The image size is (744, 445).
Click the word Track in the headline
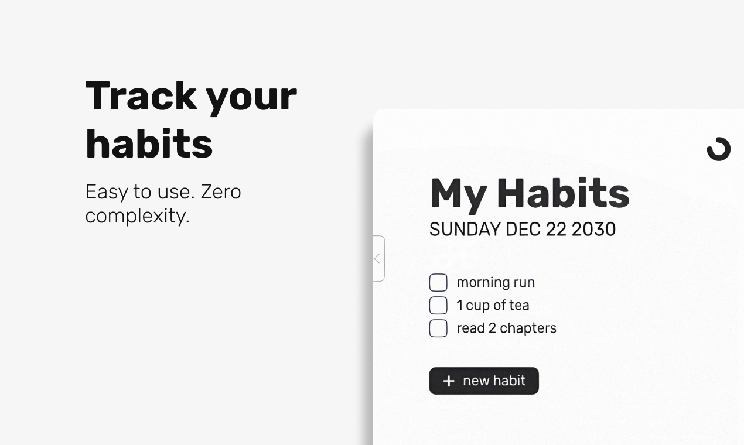[x=141, y=95]
